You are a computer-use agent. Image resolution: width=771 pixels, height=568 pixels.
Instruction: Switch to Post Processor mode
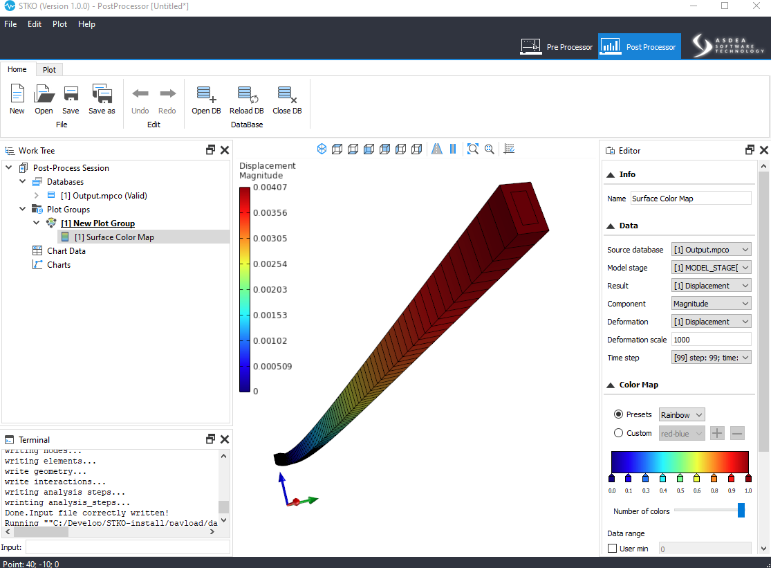pyautogui.click(x=639, y=46)
